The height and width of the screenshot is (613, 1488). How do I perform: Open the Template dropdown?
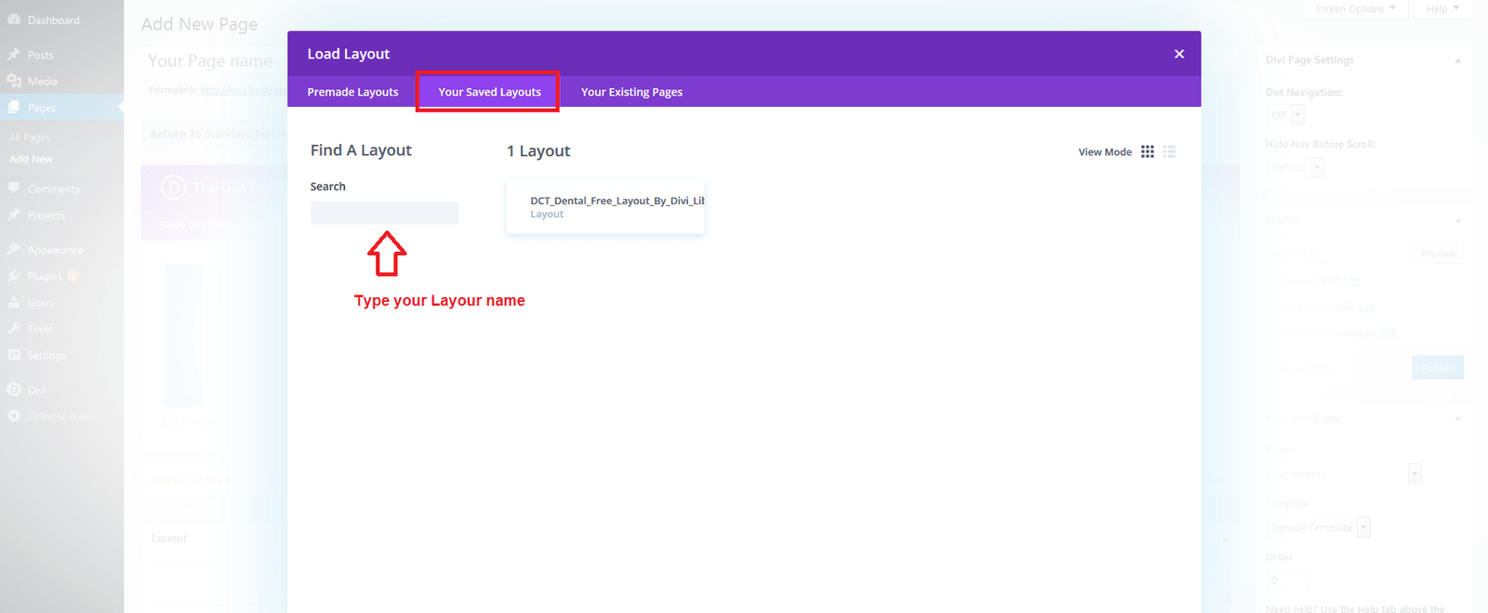point(1319,528)
